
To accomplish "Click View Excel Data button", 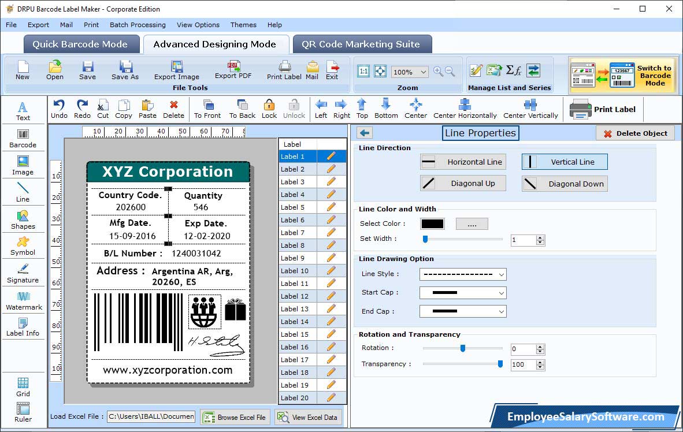I will [309, 417].
